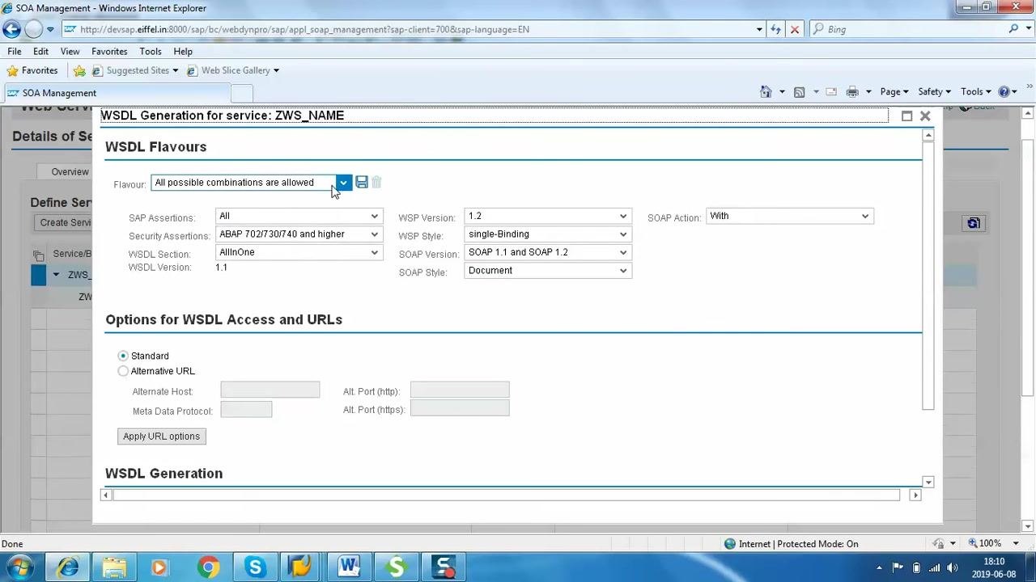The image size is (1036, 582).
Task: Click the dialog's horizontal scroll left arrow
Action: coord(106,495)
